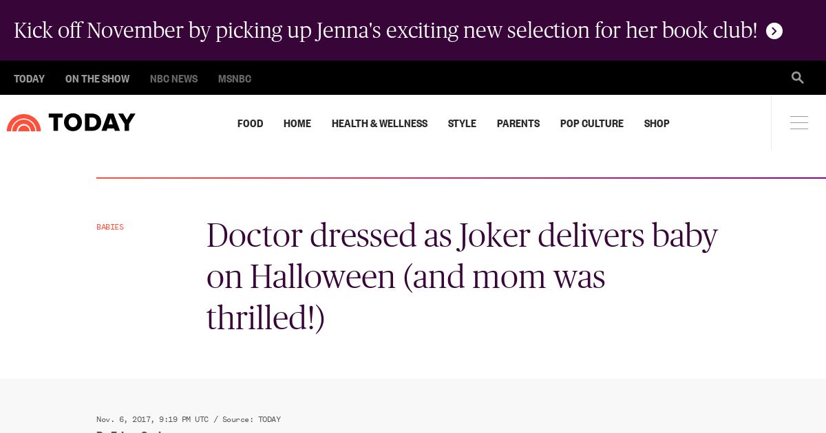This screenshot has width=826, height=433.
Task: Open the FOOD section
Action: 250,124
